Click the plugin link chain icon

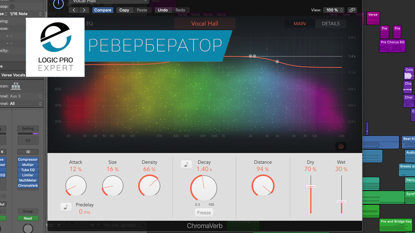[352, 10]
